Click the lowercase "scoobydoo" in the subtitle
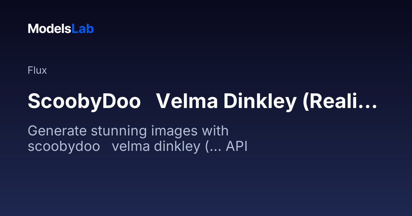This screenshot has height=216, width=412. (x=64, y=147)
